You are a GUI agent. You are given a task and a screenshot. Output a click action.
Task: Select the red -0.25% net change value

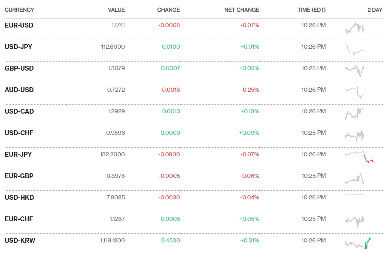tap(250, 90)
